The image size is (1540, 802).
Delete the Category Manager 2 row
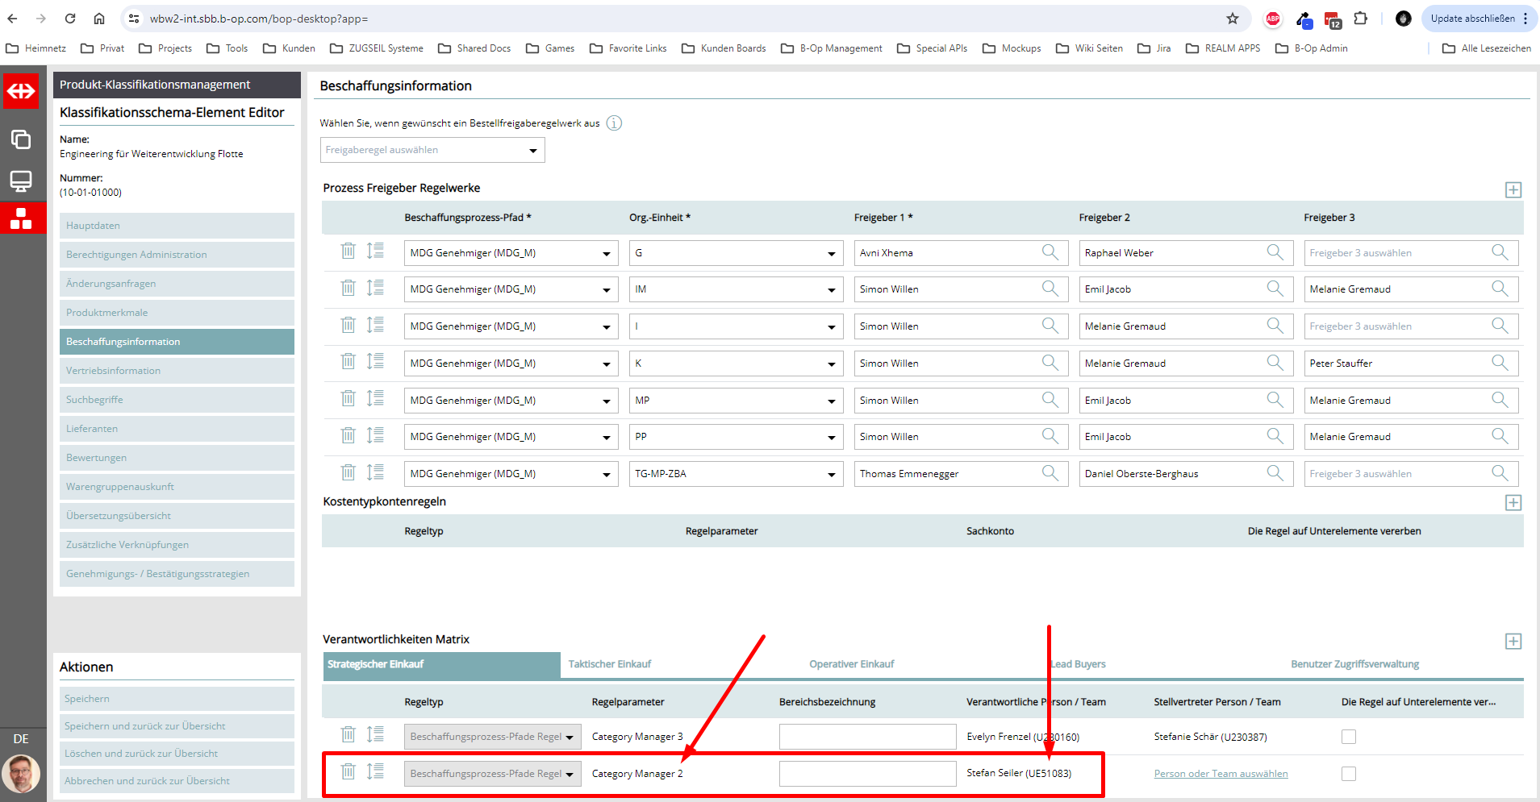tap(348, 772)
